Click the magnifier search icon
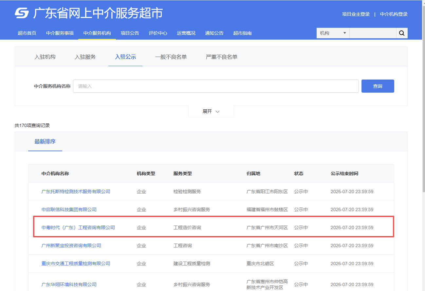425x291 pixels. (402, 33)
